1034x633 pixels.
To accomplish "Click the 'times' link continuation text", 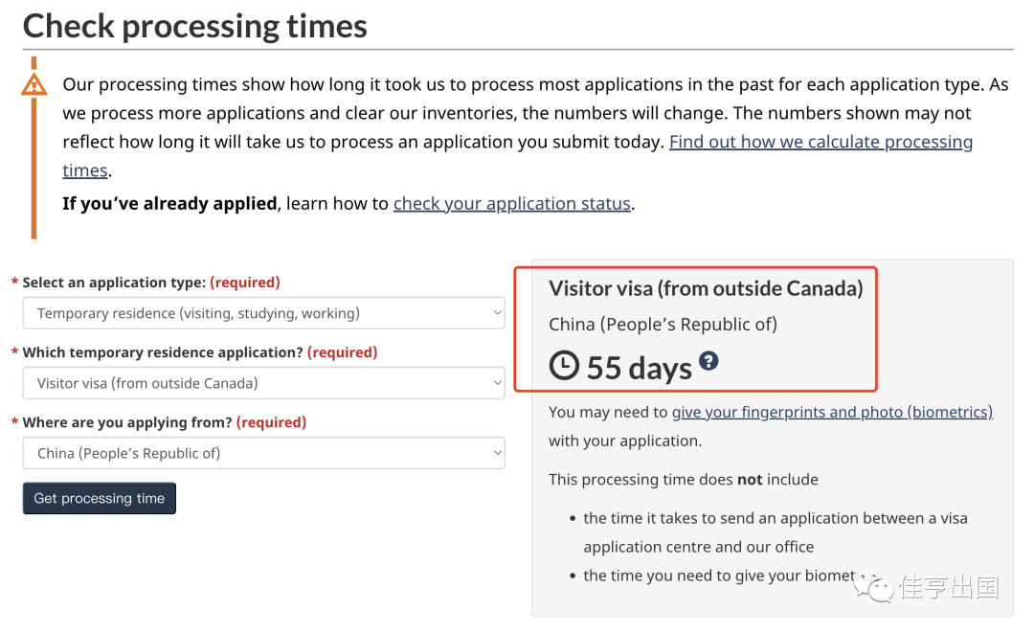I will pos(85,170).
